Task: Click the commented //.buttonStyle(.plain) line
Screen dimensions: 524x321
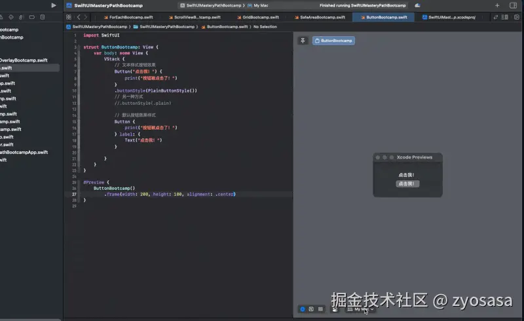Action: coord(143,103)
